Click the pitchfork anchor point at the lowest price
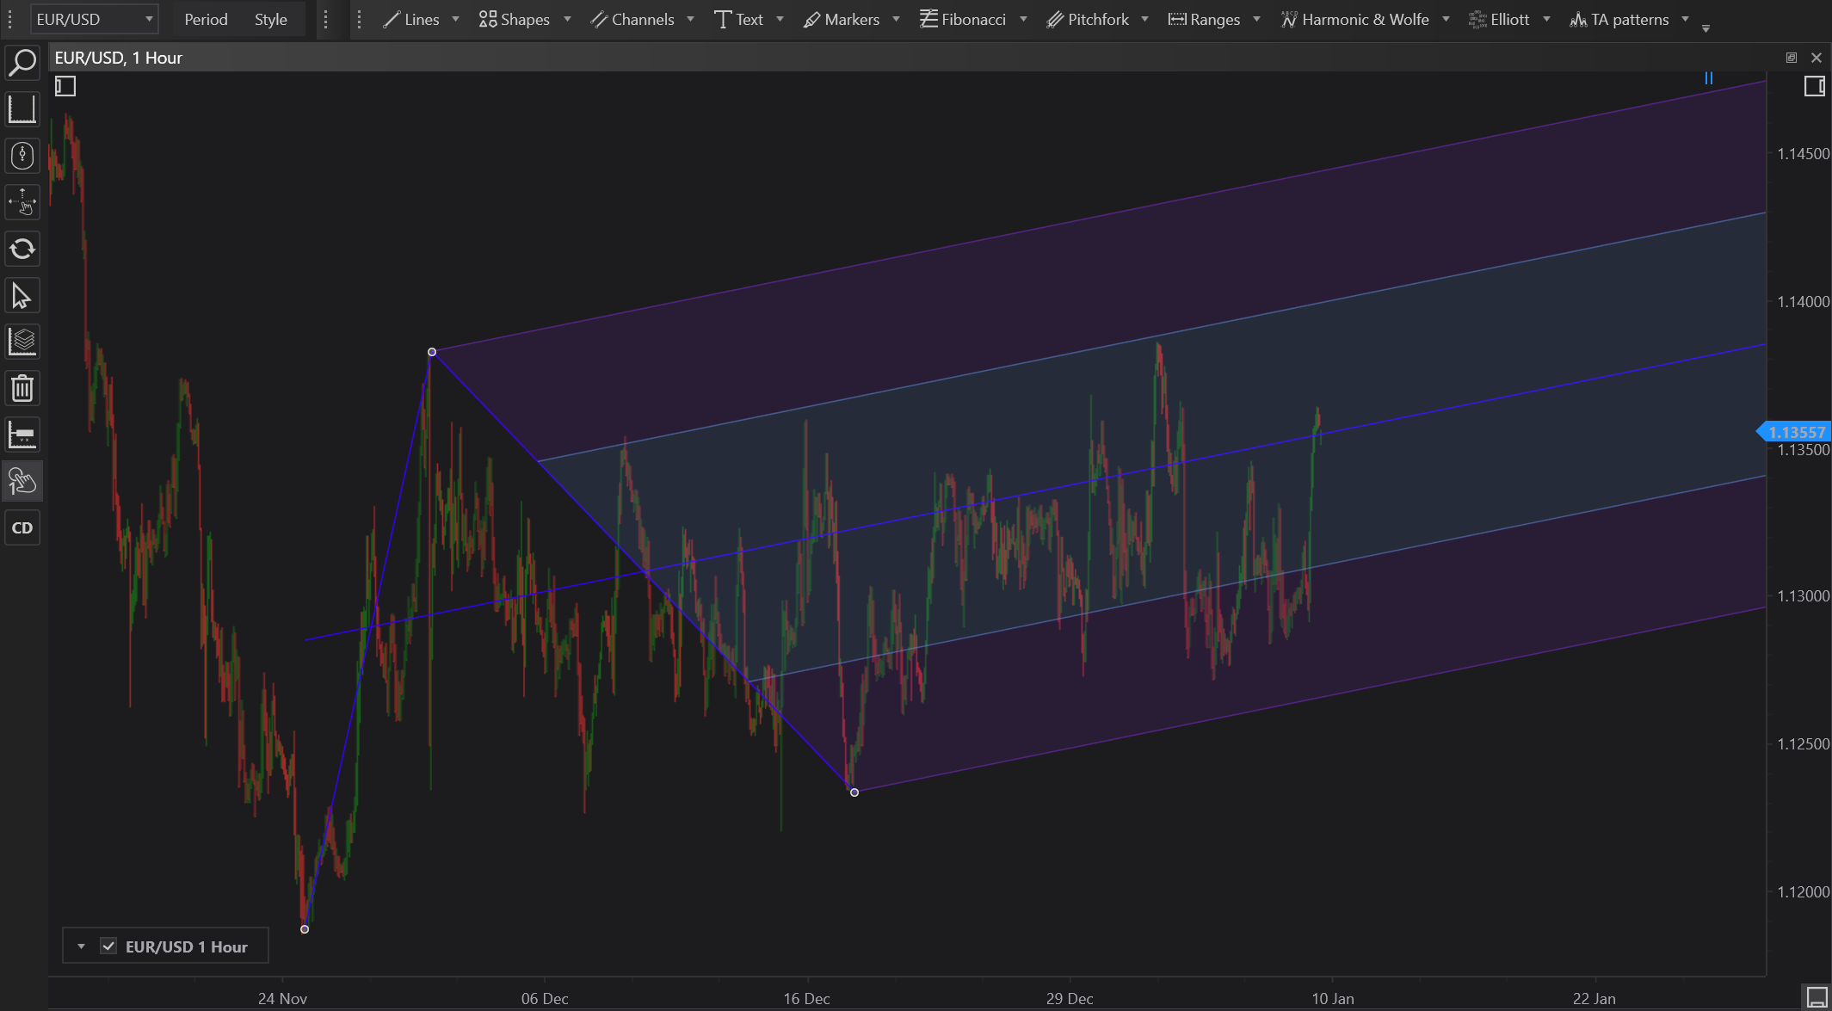Viewport: 1832px width, 1011px height. point(305,929)
